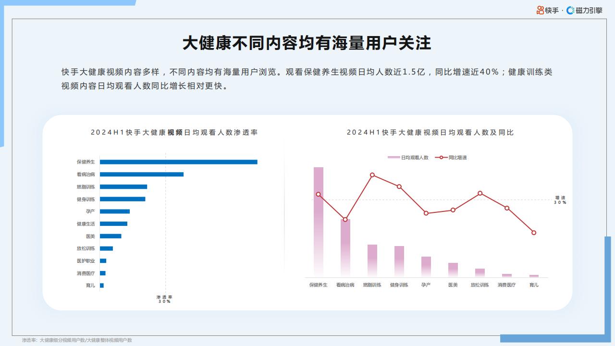Click the 同比增速 legend entry
The width and height of the screenshot is (615, 346).
point(451,158)
